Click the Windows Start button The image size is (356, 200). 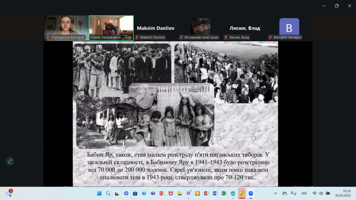coord(99,193)
